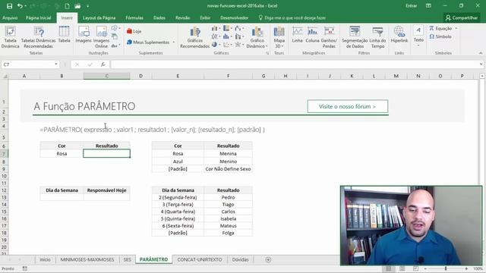Click the Pronto status bar text

(8, 268)
